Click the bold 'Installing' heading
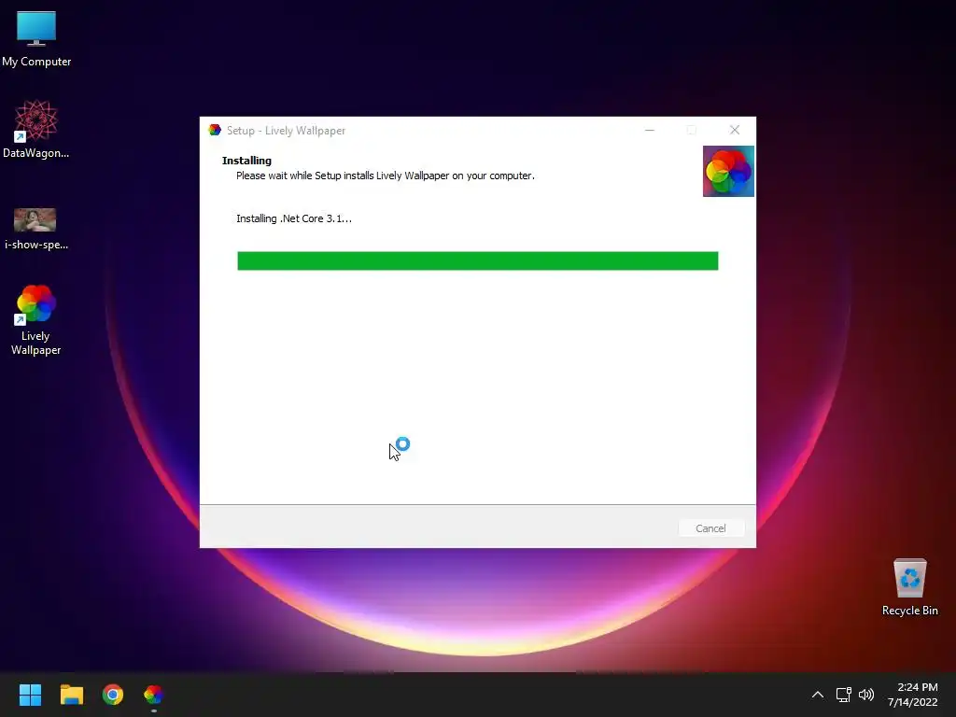Viewport: 956px width, 717px height. tap(246, 161)
